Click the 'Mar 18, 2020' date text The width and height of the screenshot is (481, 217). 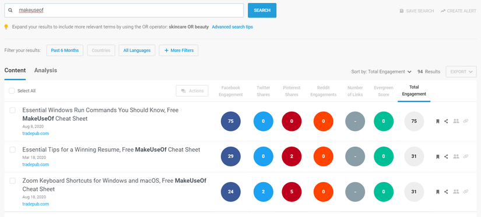34,157
